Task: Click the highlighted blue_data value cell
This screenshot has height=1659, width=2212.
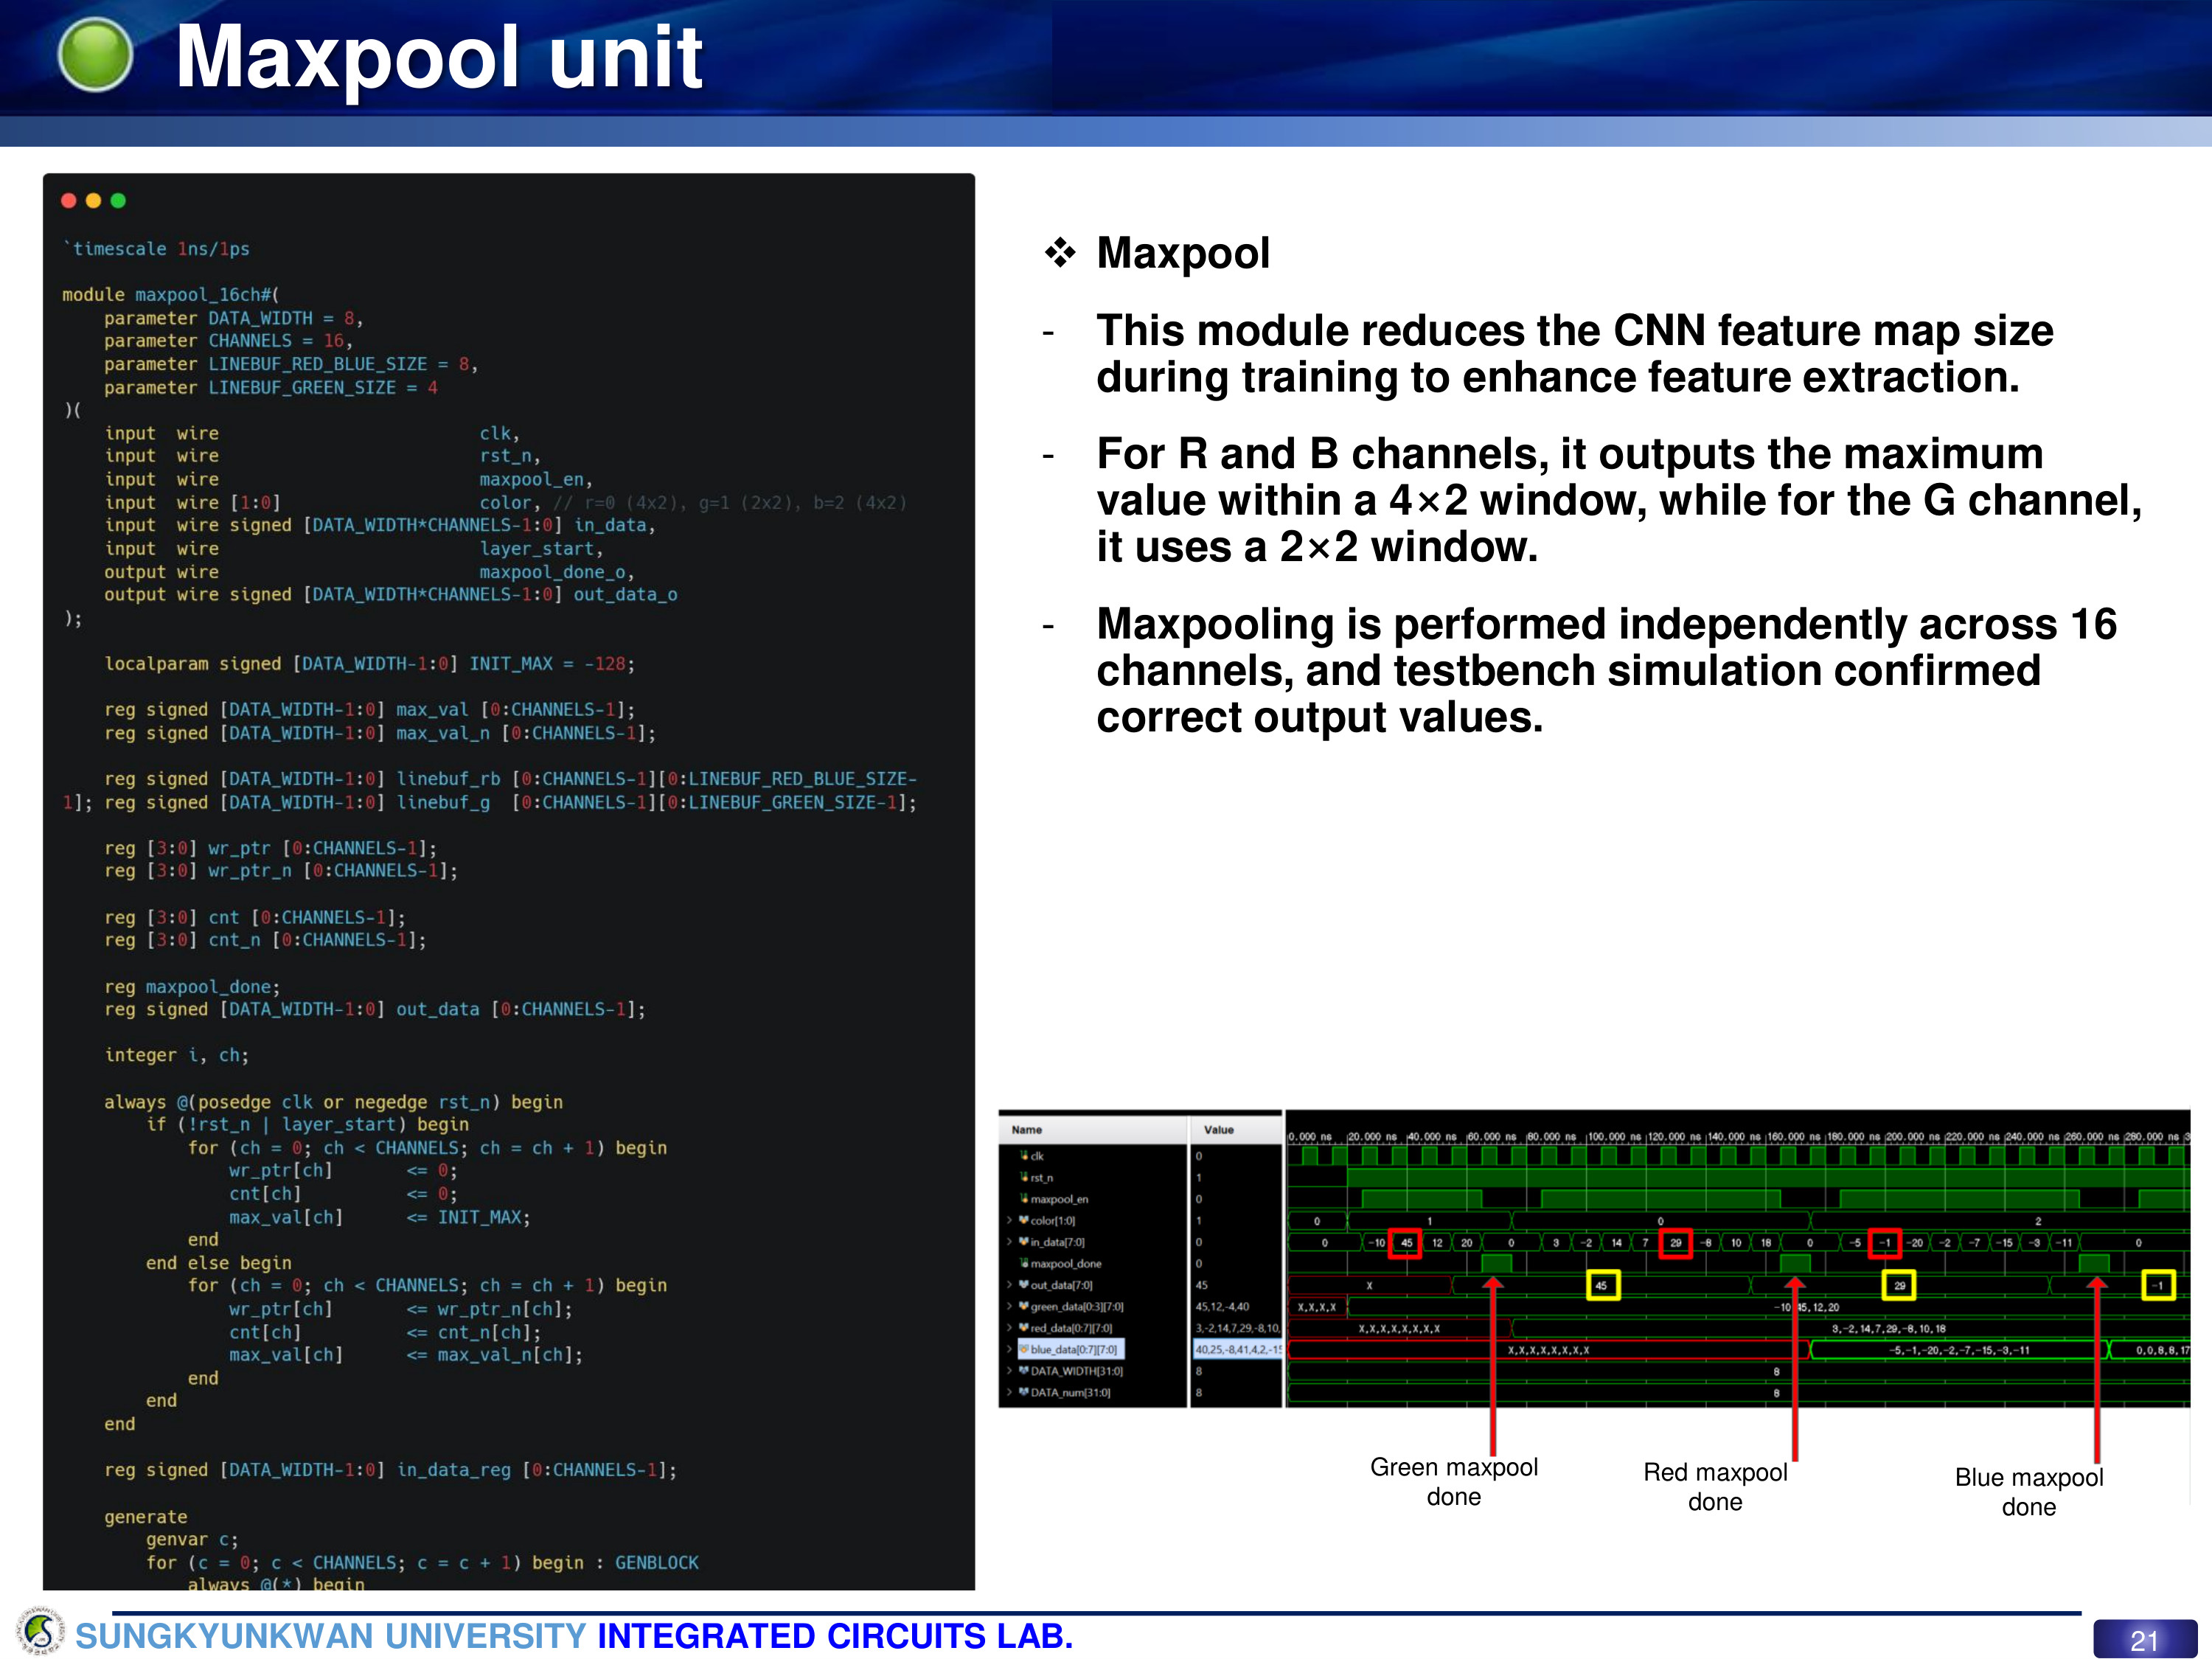Action: click(1237, 1349)
